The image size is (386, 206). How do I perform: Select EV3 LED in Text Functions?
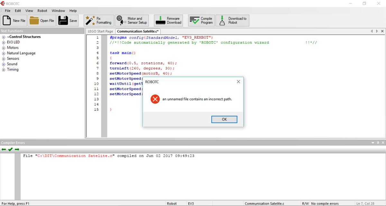[13, 42]
